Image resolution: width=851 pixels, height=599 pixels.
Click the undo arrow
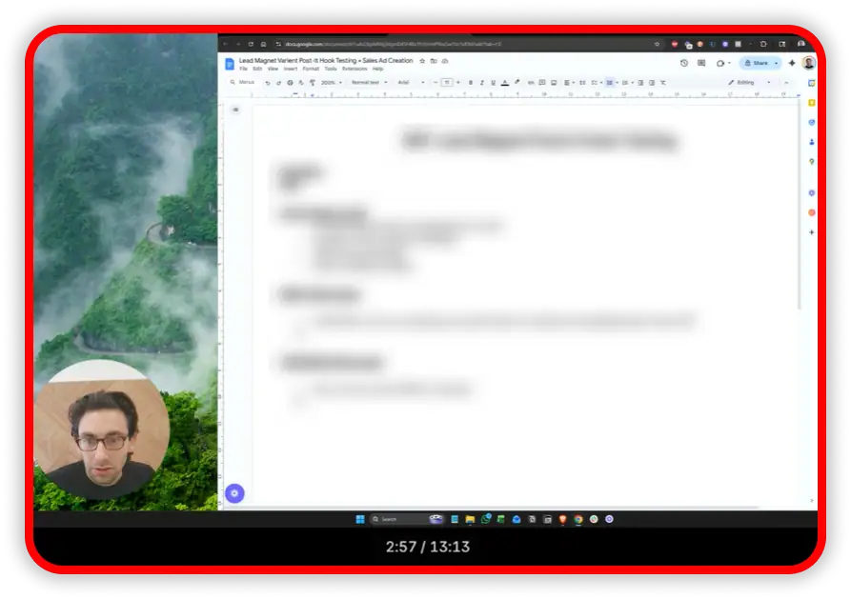[268, 83]
